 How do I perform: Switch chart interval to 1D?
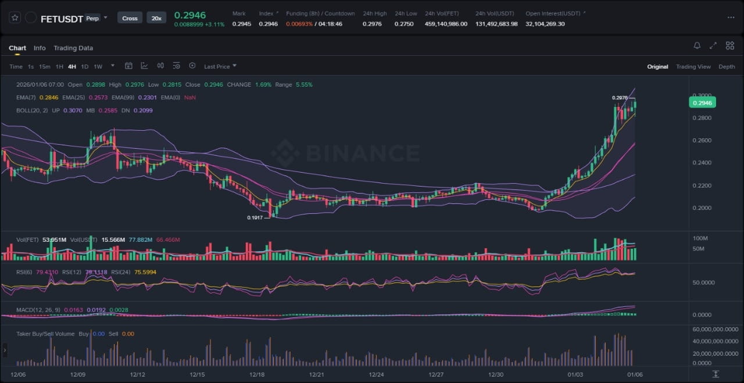[x=85, y=67]
